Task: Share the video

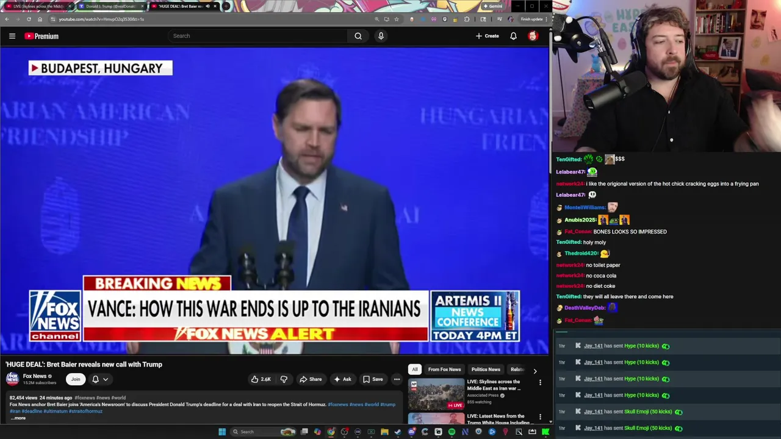Action: tap(310, 379)
